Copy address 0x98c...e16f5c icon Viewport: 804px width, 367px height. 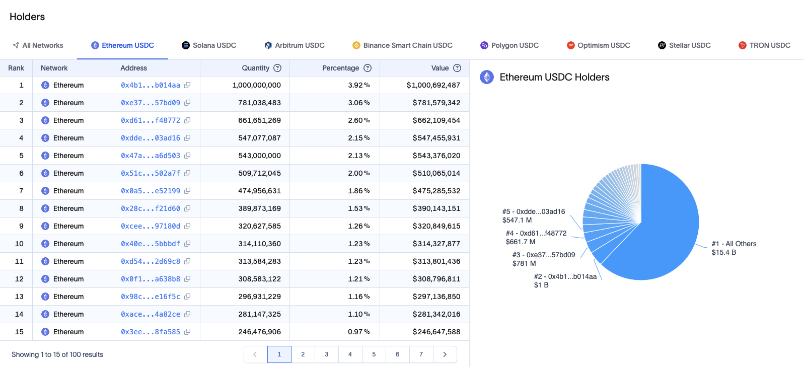pyautogui.click(x=187, y=297)
